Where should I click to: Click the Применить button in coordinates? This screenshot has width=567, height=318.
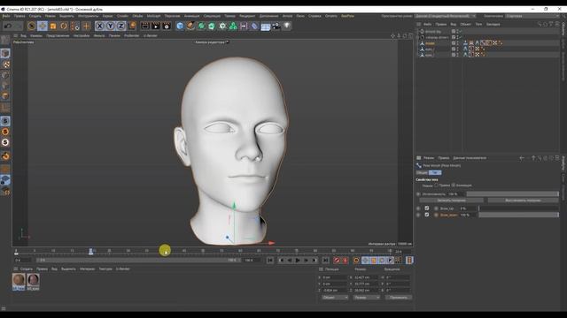pyautogui.click(x=399, y=298)
